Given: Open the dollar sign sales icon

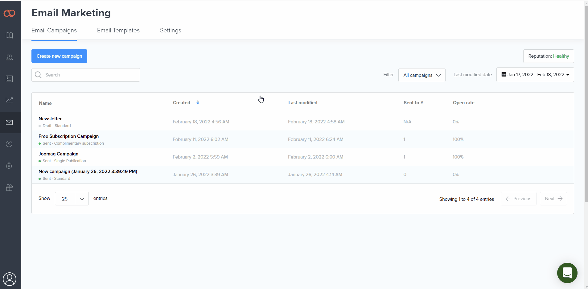Looking at the screenshot, I should 9,144.
